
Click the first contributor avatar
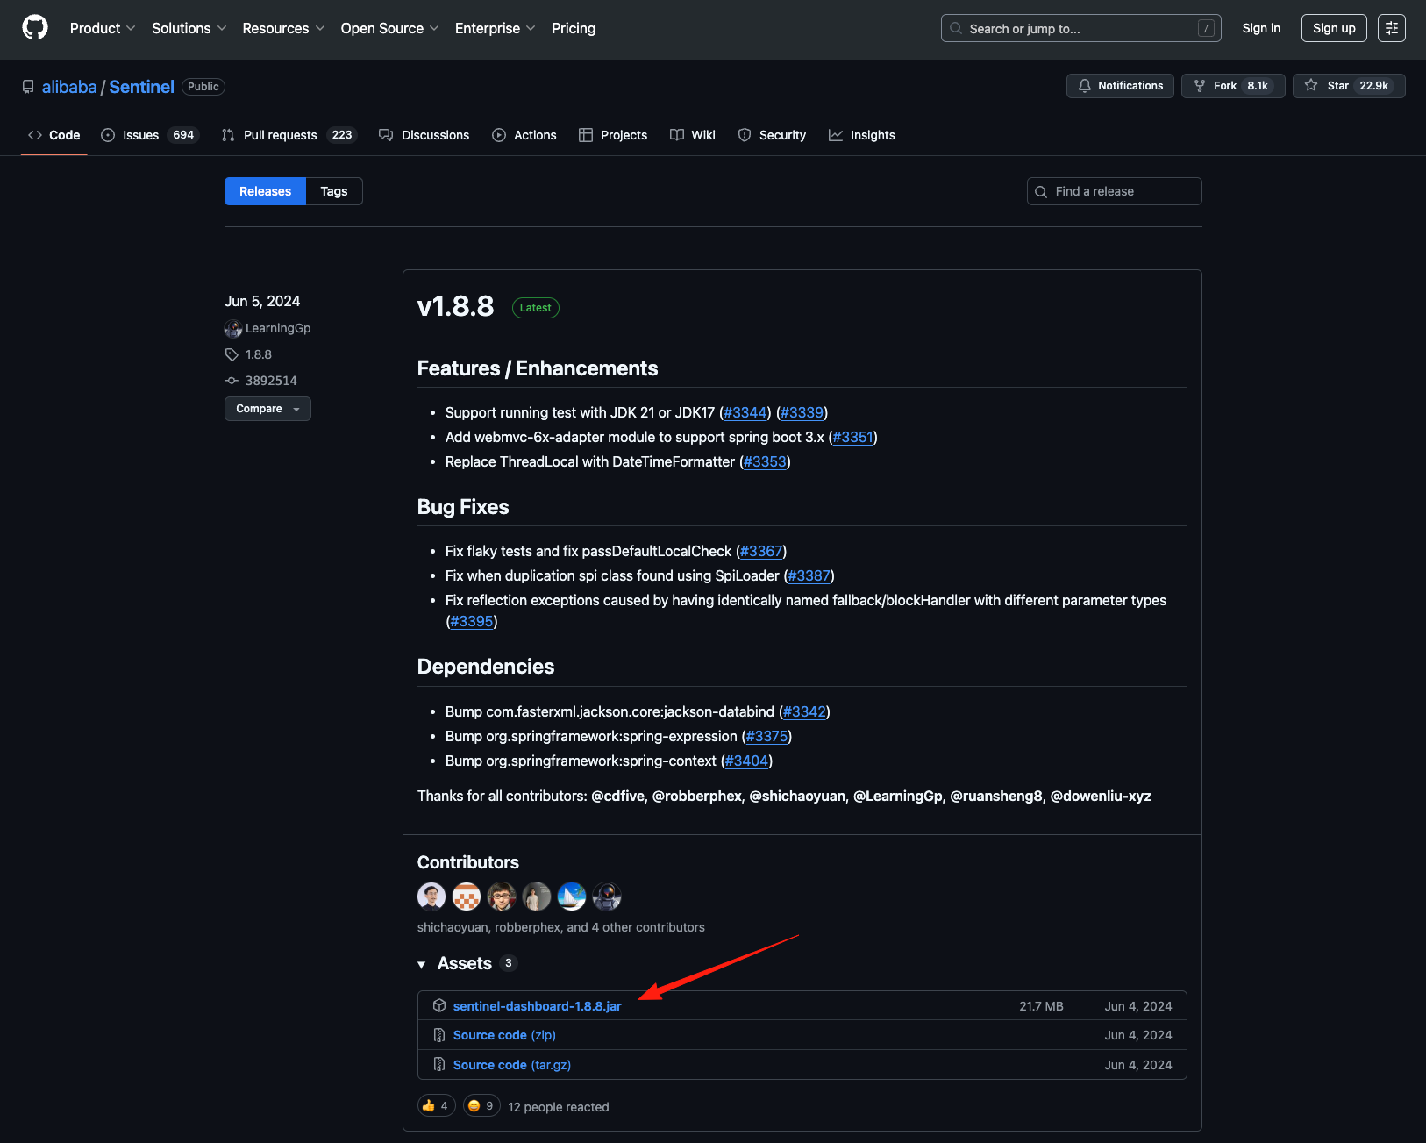pos(431,897)
